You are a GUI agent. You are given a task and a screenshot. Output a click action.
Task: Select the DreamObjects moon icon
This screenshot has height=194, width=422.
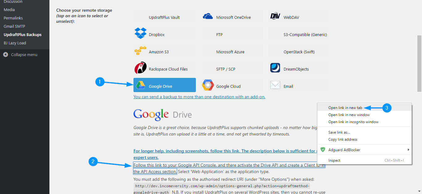pyautogui.click(x=275, y=68)
